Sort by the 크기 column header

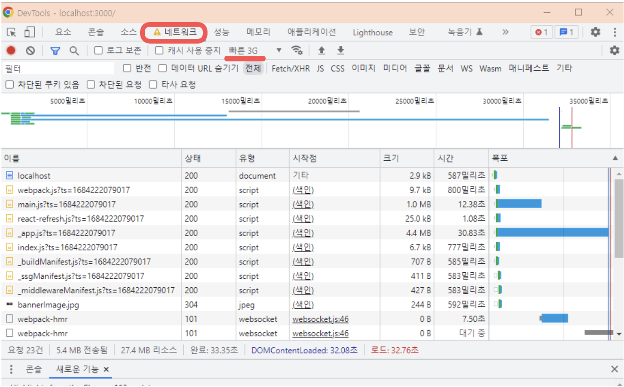(x=407, y=158)
